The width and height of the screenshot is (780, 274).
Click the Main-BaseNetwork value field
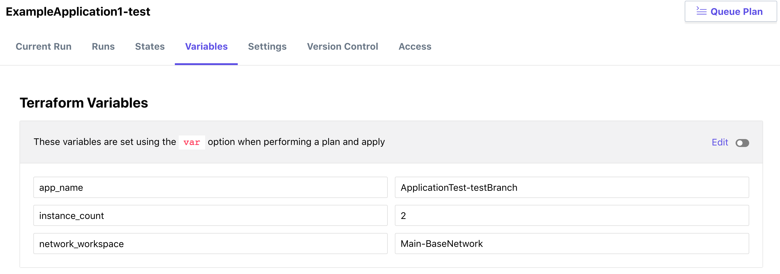point(572,244)
